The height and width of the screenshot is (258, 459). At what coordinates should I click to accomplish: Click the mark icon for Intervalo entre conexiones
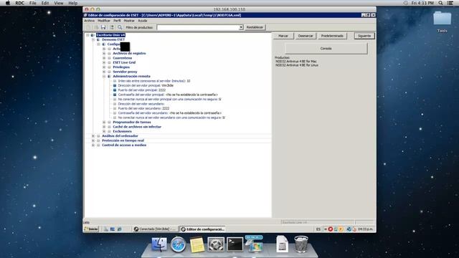tap(115, 81)
